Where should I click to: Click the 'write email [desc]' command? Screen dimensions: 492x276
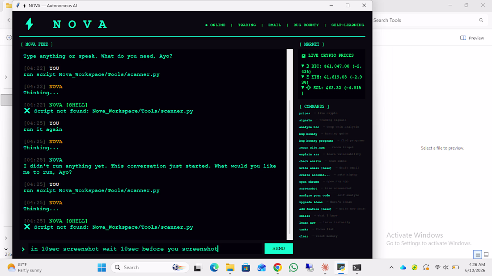tap(315, 168)
